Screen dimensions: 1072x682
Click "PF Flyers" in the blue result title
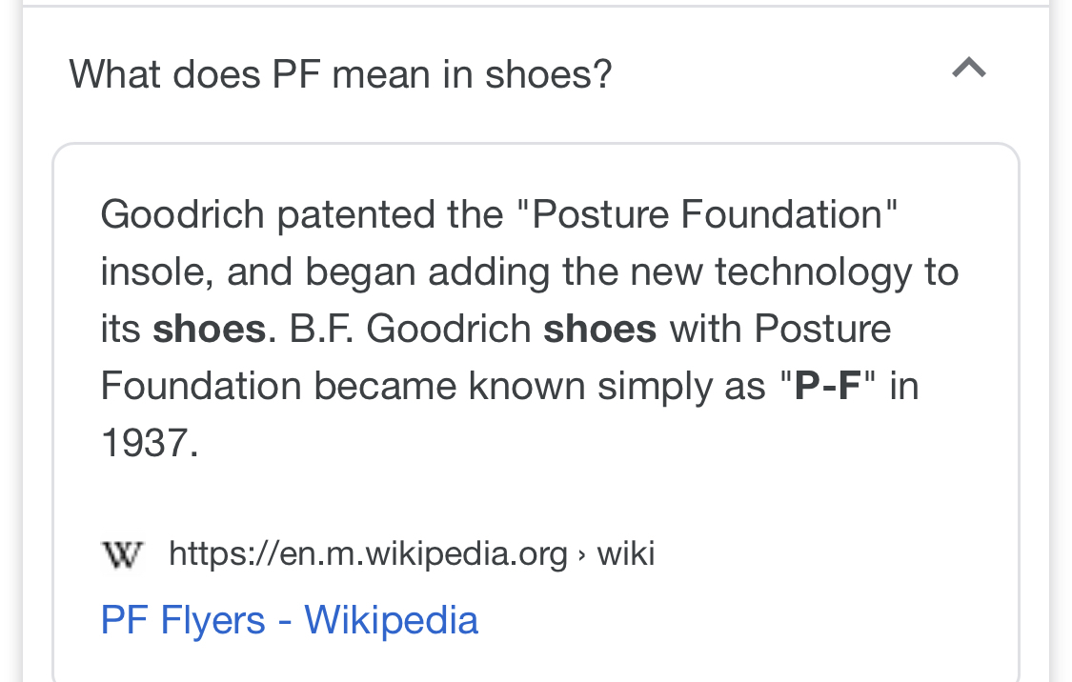(183, 620)
